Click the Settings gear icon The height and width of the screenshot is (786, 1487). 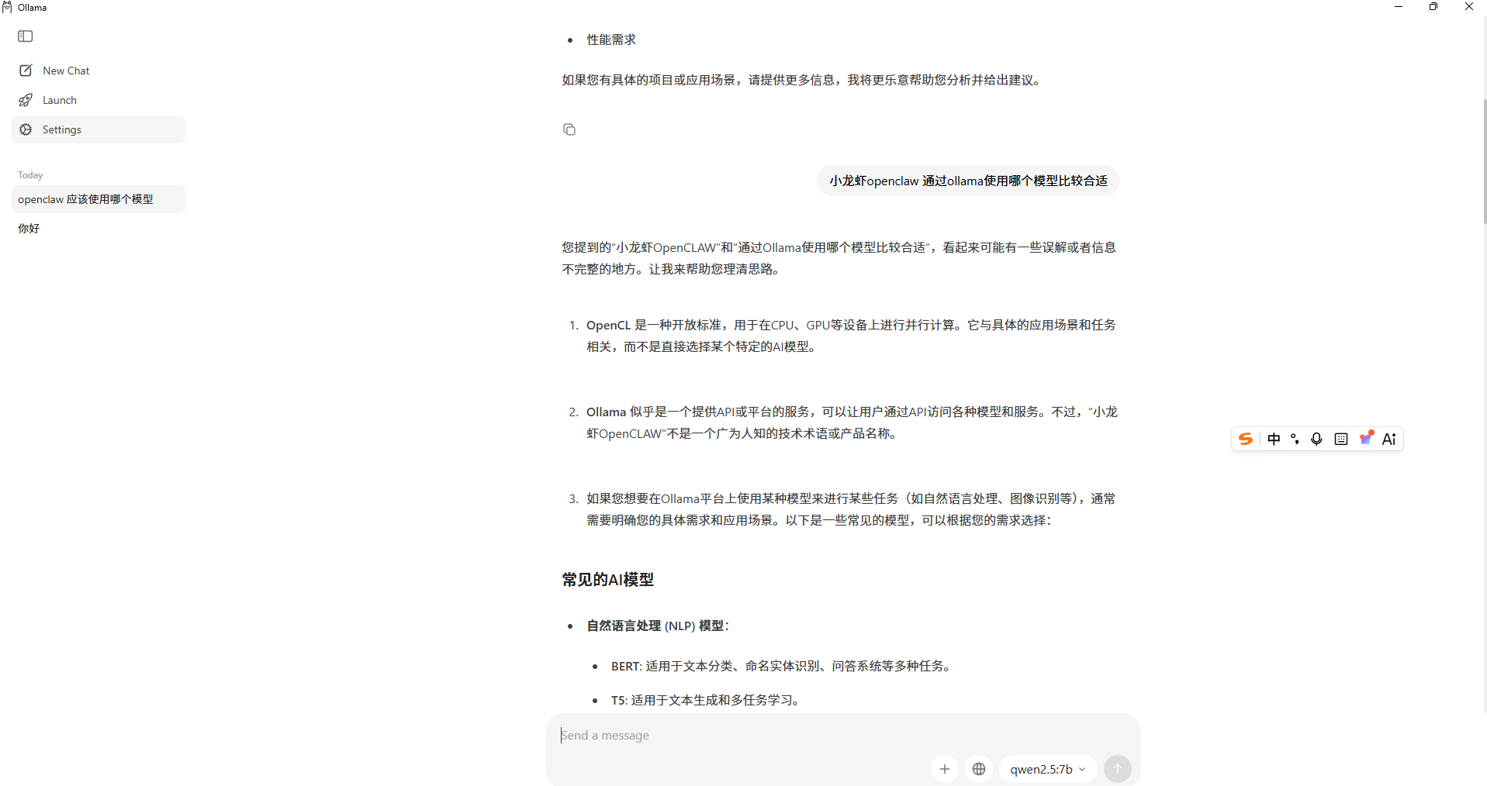(x=26, y=129)
